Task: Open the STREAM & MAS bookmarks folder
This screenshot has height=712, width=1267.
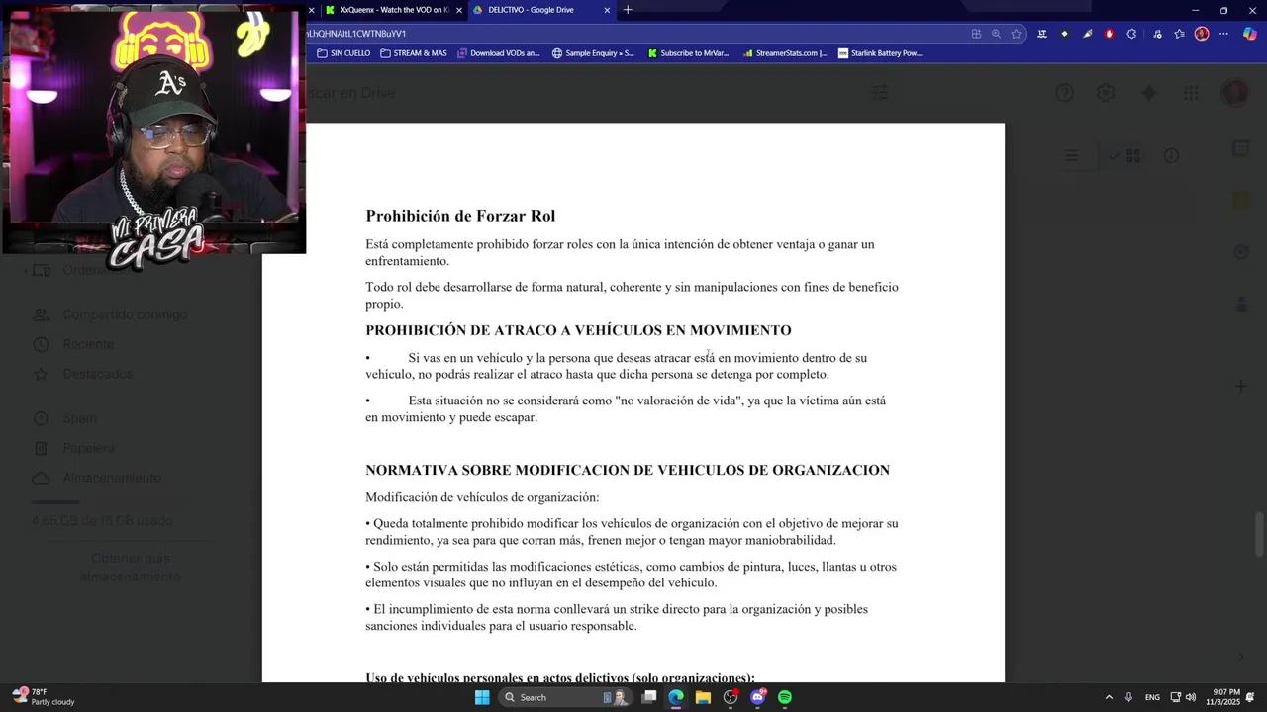Action: point(414,53)
